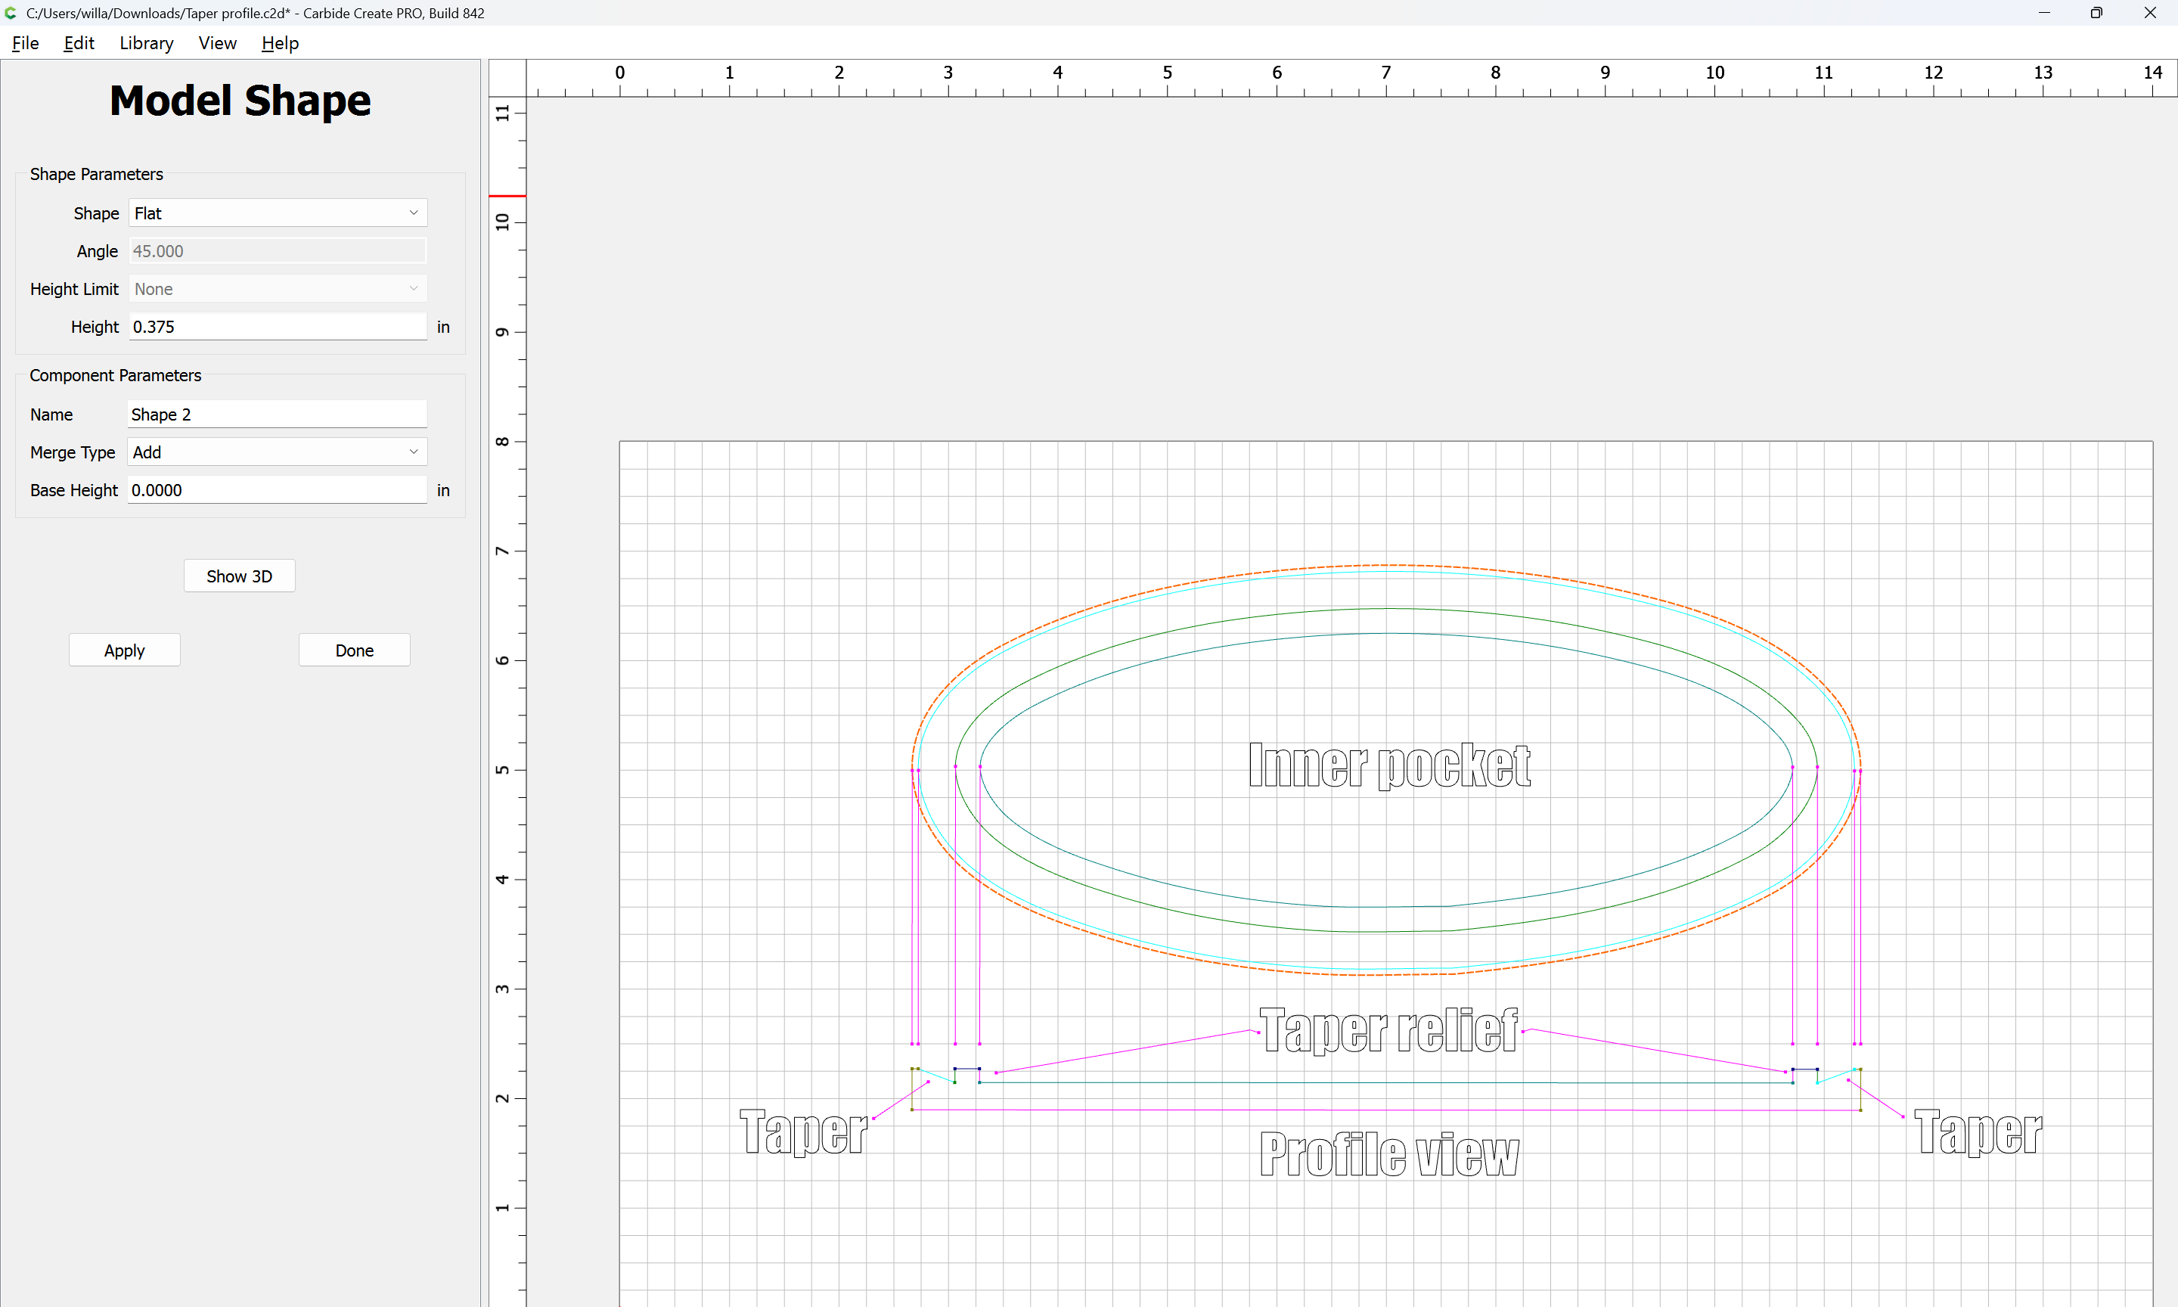Open the Shape dropdown set to Flat
This screenshot has width=2178, height=1307.
point(278,213)
